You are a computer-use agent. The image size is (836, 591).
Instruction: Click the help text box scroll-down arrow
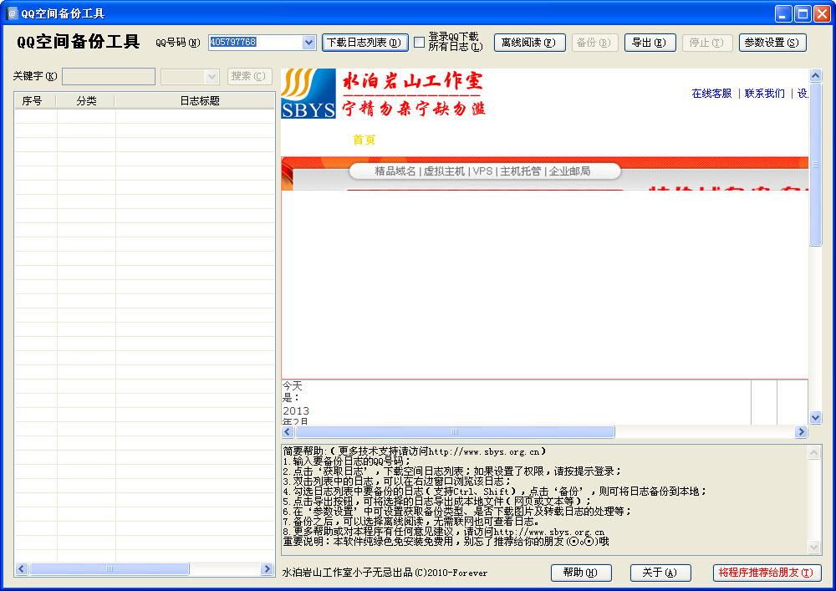click(x=813, y=546)
